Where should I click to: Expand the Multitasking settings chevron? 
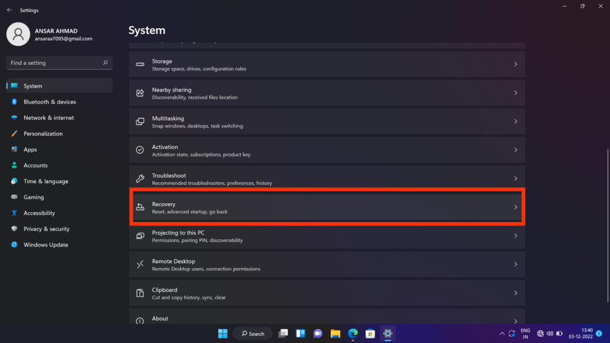click(x=516, y=121)
